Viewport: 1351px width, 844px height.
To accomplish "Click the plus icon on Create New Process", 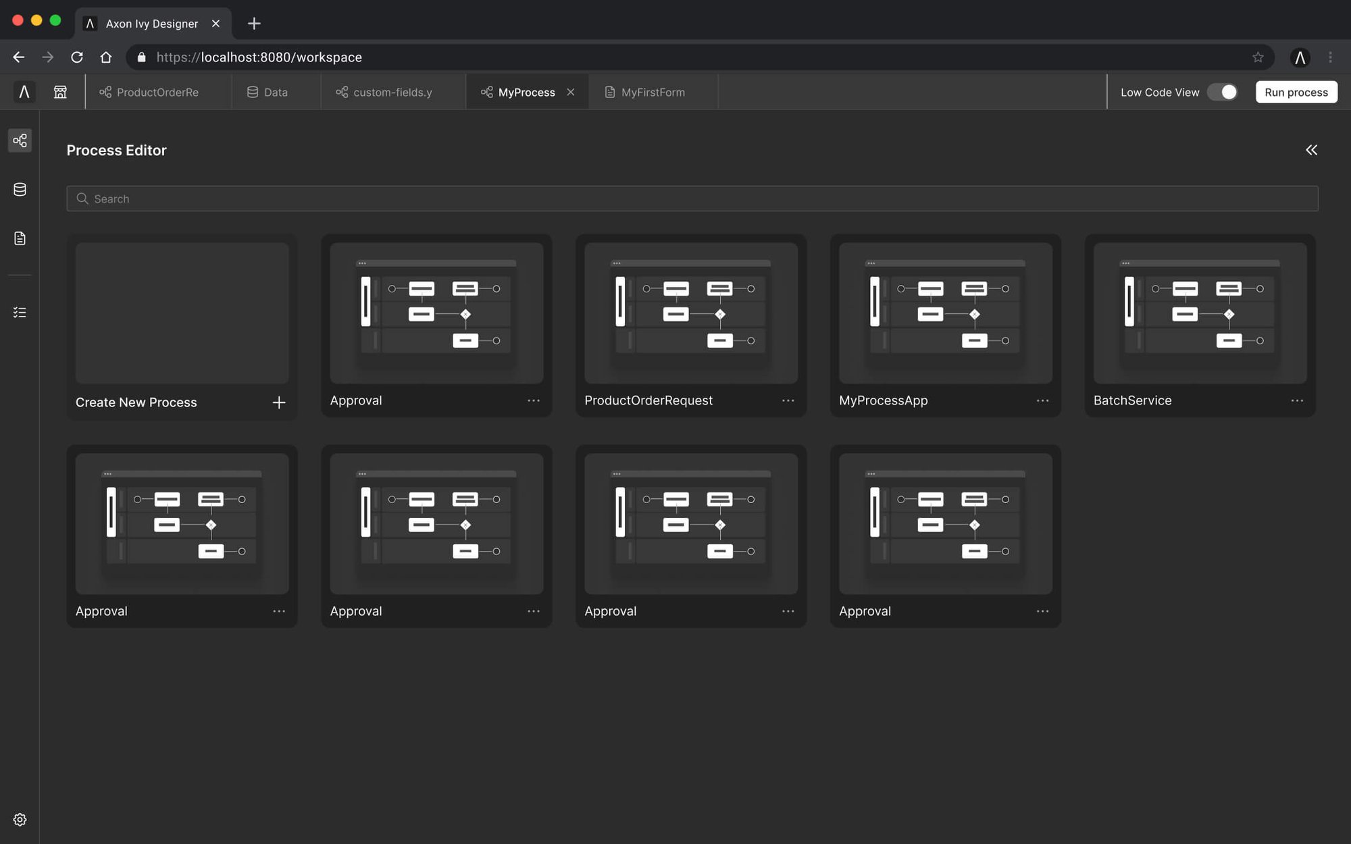I will 279,402.
